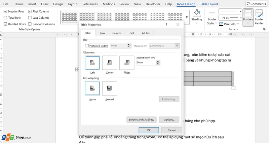The image size is (269, 143).
Task: Apply the second table style in gallery
Action: [x=87, y=16]
